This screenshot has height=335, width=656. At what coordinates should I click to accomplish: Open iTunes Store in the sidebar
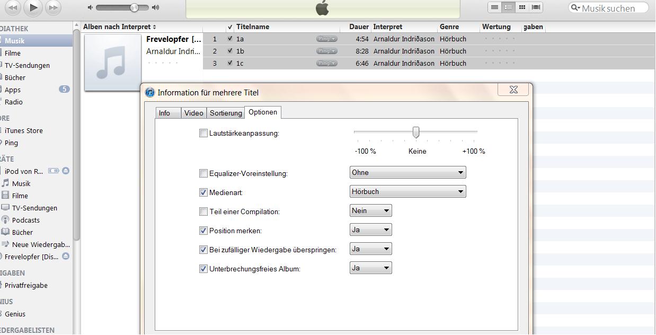[24, 130]
